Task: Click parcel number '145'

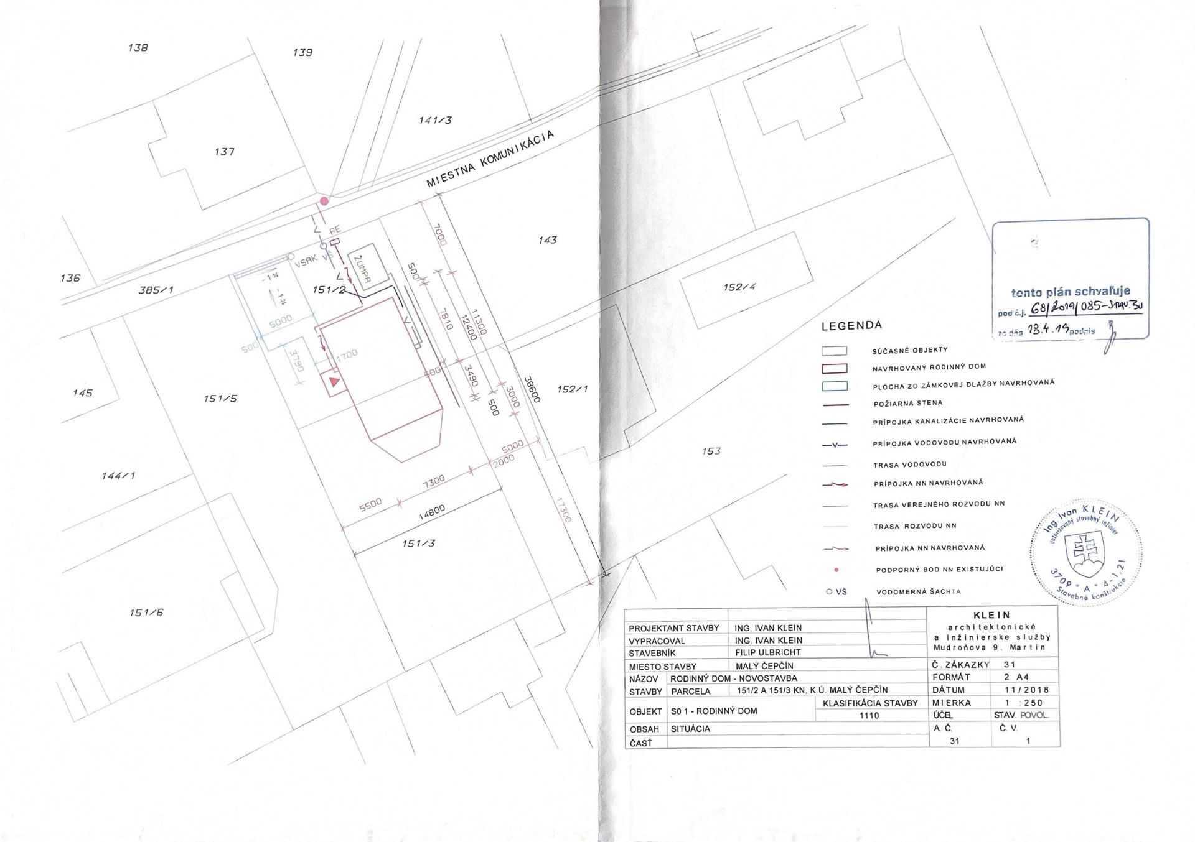Action: [x=82, y=392]
